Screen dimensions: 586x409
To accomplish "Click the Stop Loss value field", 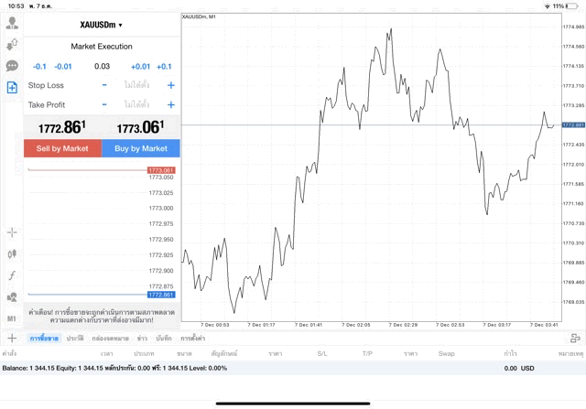I will tap(137, 85).
